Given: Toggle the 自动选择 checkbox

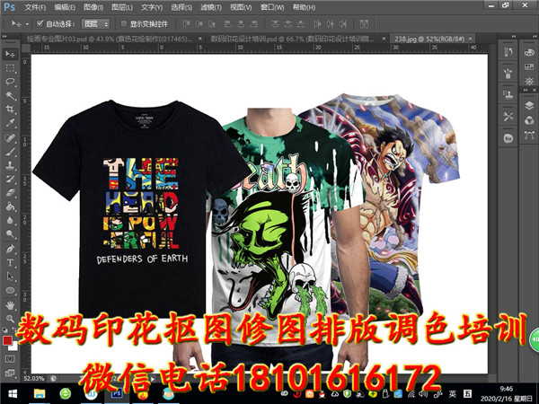Looking at the screenshot, I should (x=40, y=23).
